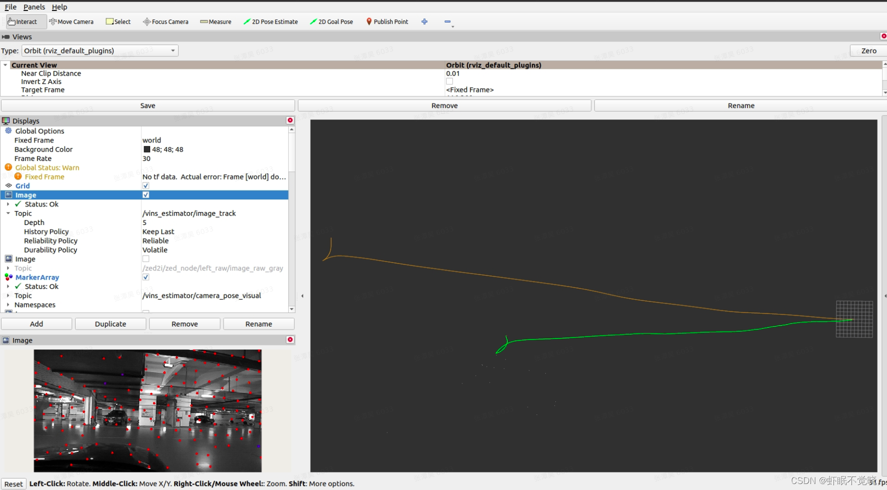This screenshot has width=887, height=490.
Task: Open the File menu
Action: coord(11,7)
